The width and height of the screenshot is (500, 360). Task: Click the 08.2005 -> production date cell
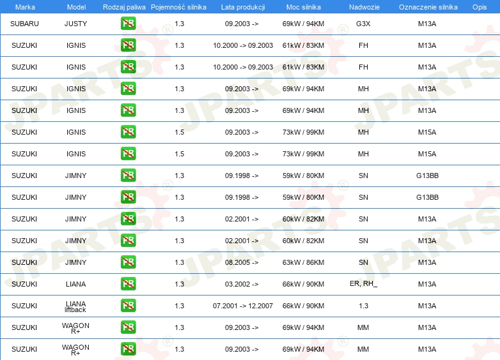[x=242, y=262]
